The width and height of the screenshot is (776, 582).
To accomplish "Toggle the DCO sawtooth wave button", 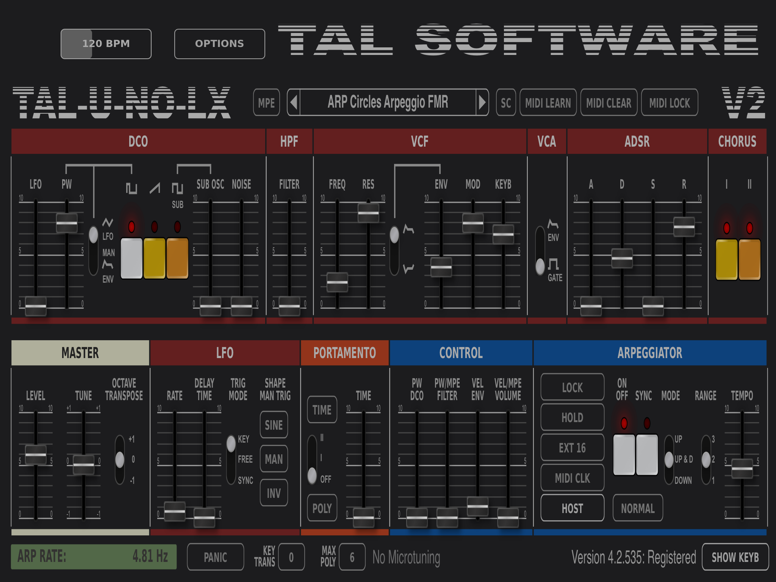I will click(x=154, y=258).
